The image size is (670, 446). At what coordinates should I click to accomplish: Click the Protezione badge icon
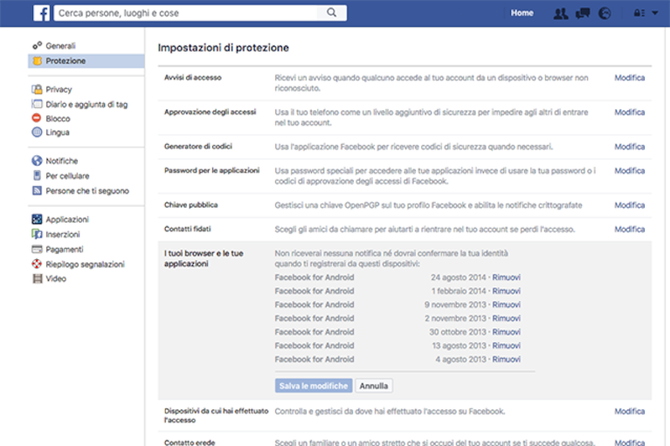pos(38,60)
